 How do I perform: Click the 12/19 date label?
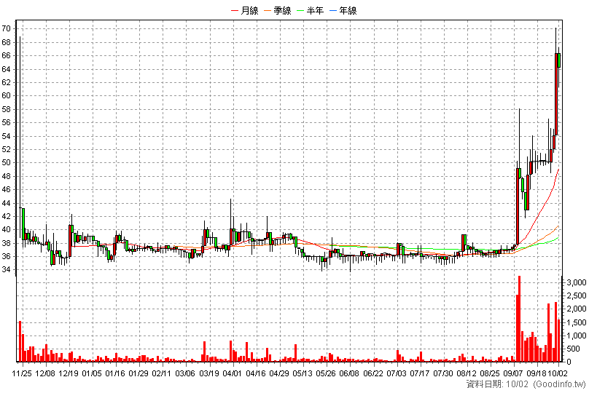[x=69, y=373]
